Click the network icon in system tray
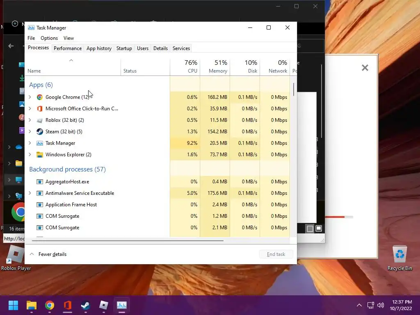Image resolution: width=420 pixels, height=315 pixels. click(370, 305)
